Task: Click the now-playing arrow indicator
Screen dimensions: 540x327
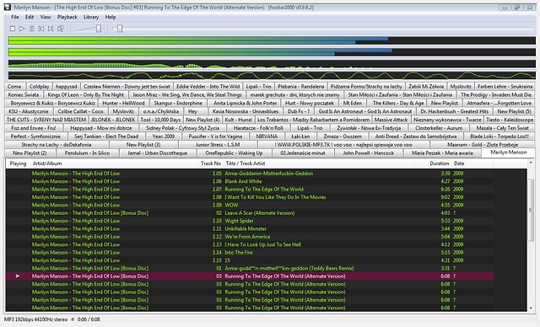Action: 18,276
